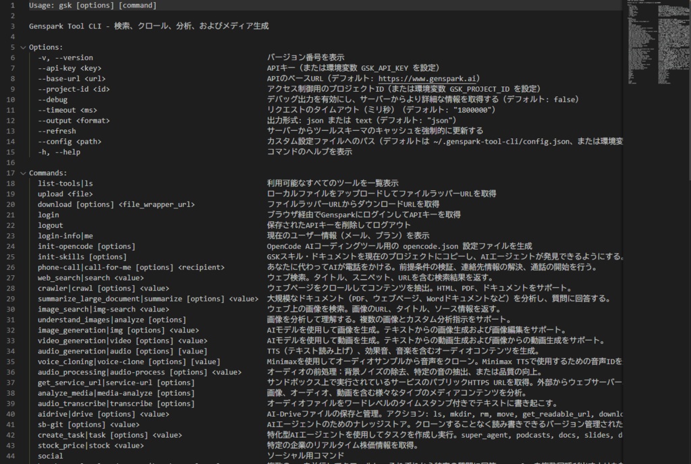Click the '"1800000"' timeout default value
Screen dimensions: 691x464
[x=472, y=110]
